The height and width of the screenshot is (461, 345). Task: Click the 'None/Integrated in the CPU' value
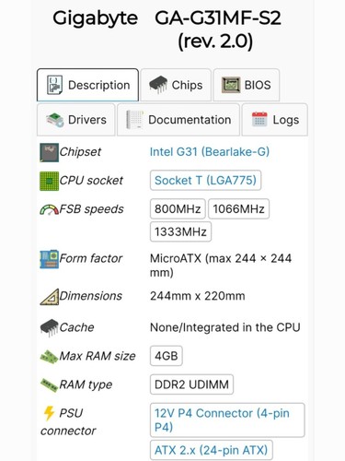[224, 327]
